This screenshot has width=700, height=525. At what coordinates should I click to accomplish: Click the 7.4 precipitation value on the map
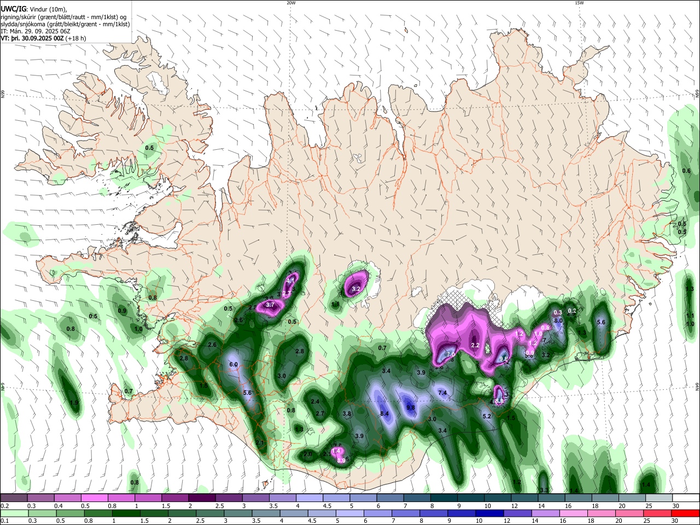tap(442, 393)
